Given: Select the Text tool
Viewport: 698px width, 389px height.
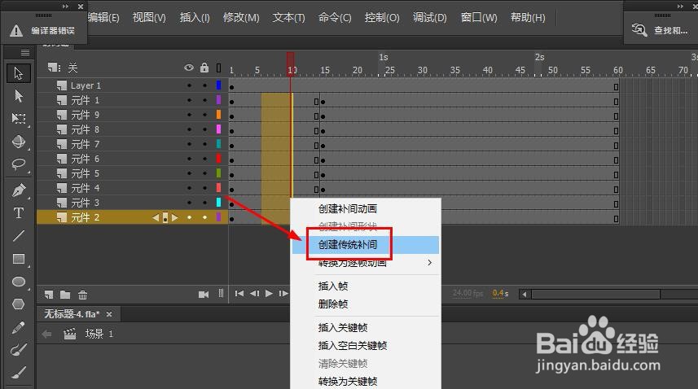Looking at the screenshot, I should point(18,213).
